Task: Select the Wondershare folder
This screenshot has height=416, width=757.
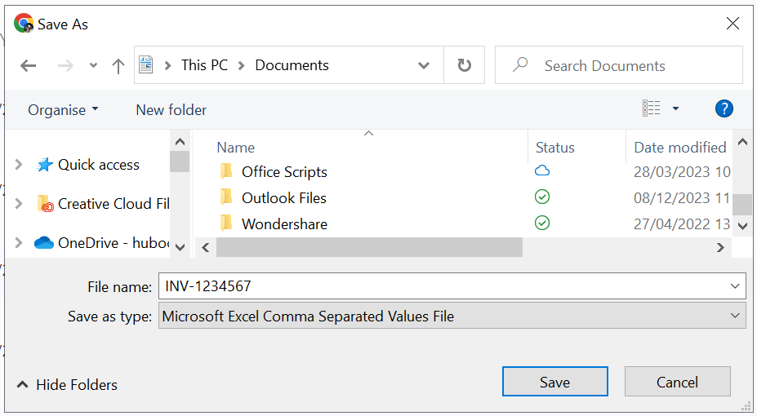Action: (x=283, y=224)
